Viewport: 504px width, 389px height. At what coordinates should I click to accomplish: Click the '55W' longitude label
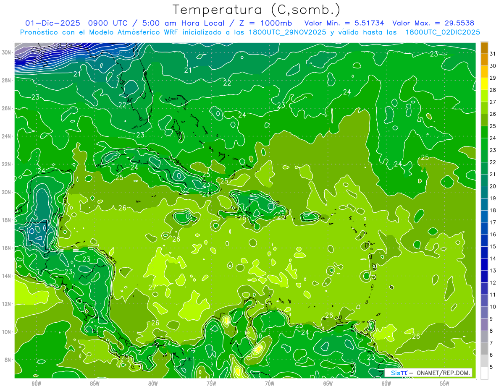(x=445, y=384)
